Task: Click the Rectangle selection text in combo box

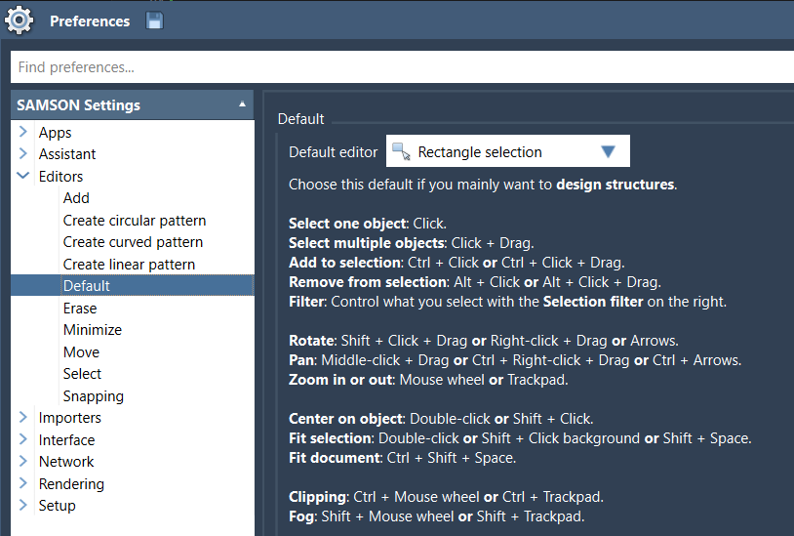Action: (x=480, y=152)
